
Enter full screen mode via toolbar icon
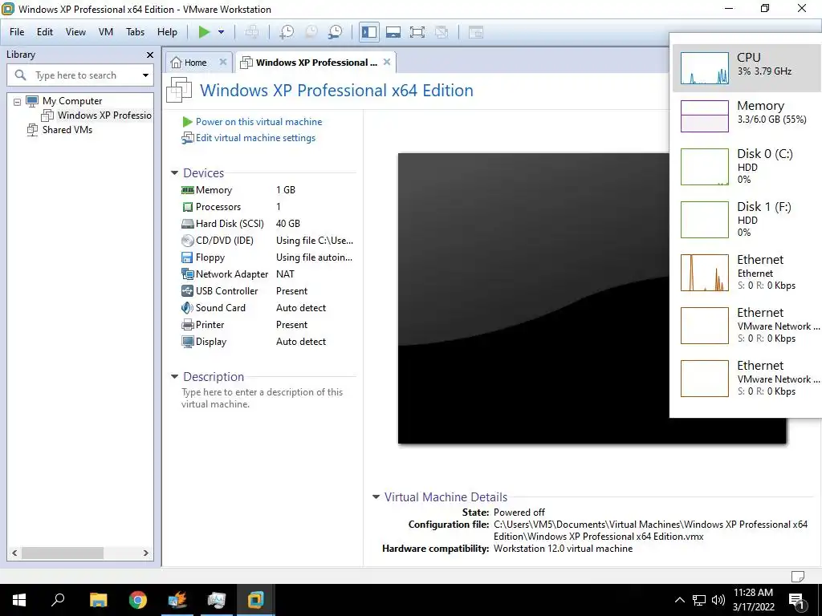tap(417, 32)
